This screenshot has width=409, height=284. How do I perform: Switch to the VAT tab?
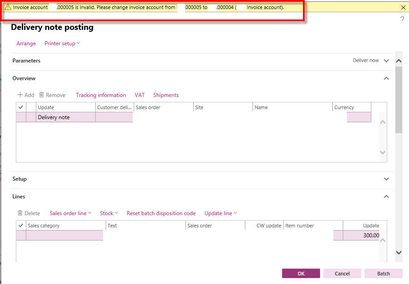pyautogui.click(x=139, y=95)
